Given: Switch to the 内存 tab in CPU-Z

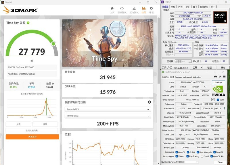Looking at the screenshot, I should (180, 7).
